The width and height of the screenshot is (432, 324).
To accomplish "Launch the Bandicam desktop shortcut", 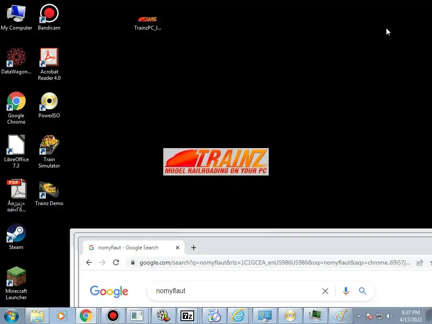I will [x=49, y=17].
